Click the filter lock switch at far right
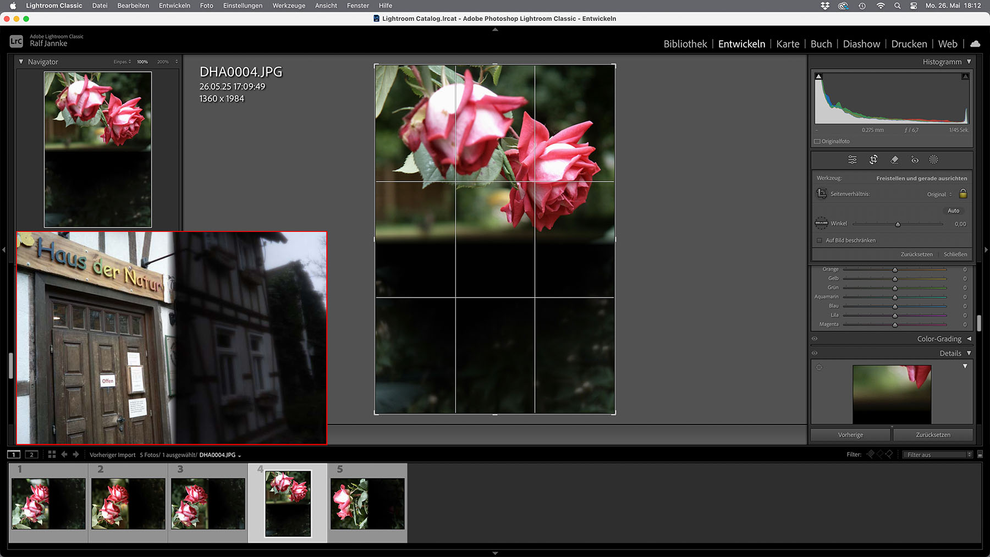 (980, 455)
